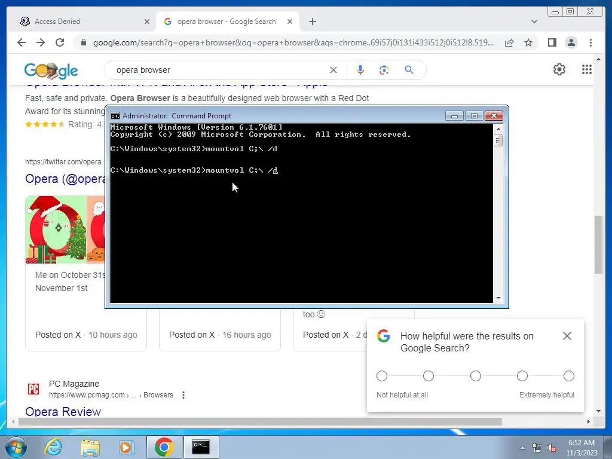Open Chrome three-dot menu
This screenshot has width=612, height=459.
point(590,42)
